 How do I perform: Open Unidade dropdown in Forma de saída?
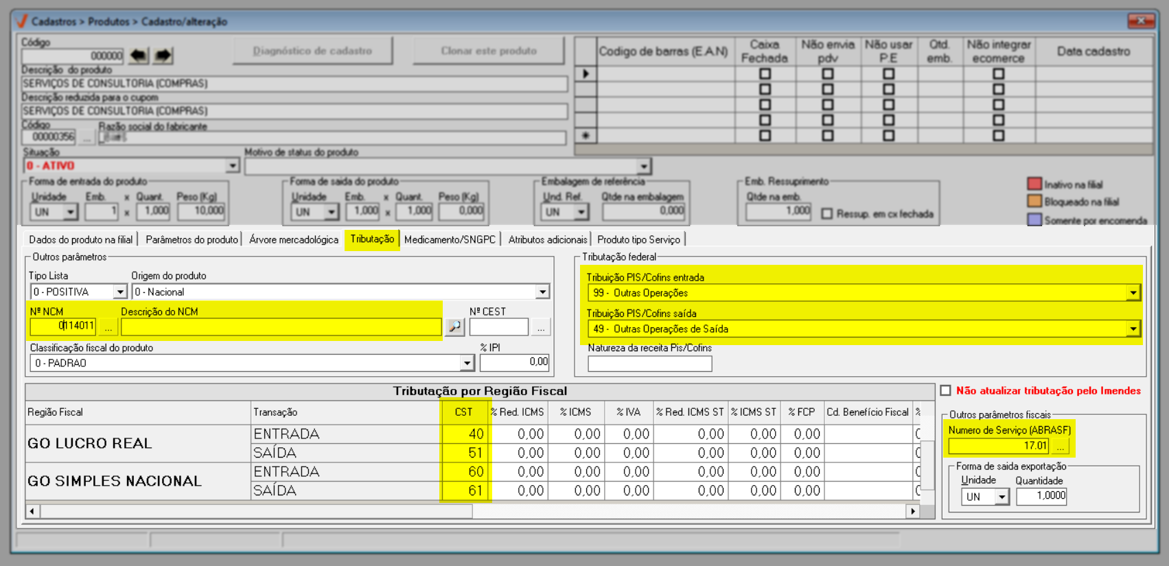pos(332,212)
